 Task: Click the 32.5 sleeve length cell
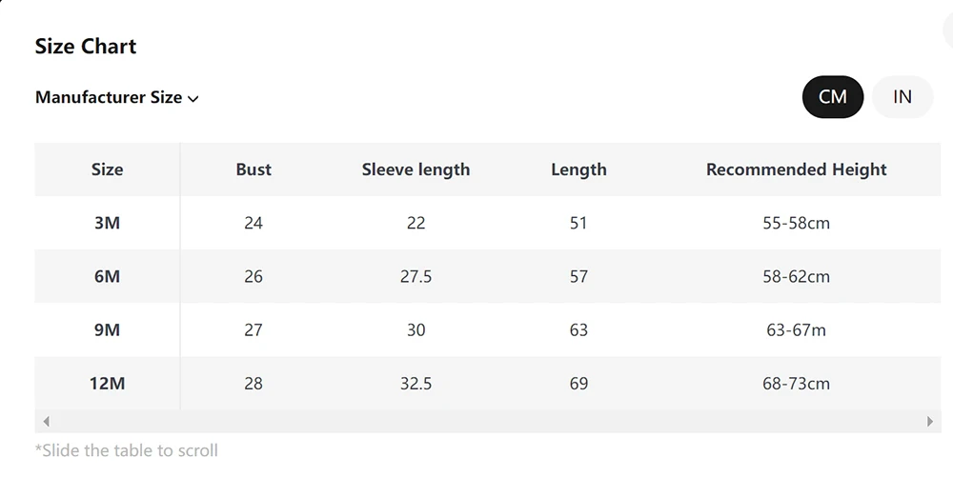416,384
